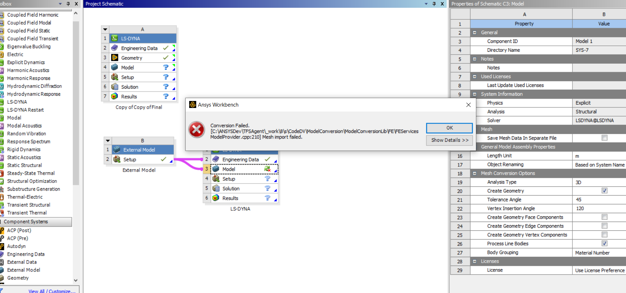Click the Solution icon in lower LS-DYNA system
626x293 pixels.
(216, 189)
